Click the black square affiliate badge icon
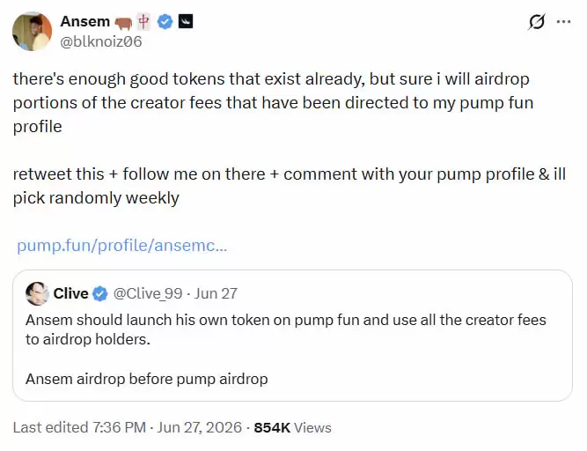Image resolution: width=587 pixels, height=451 pixels. click(186, 21)
